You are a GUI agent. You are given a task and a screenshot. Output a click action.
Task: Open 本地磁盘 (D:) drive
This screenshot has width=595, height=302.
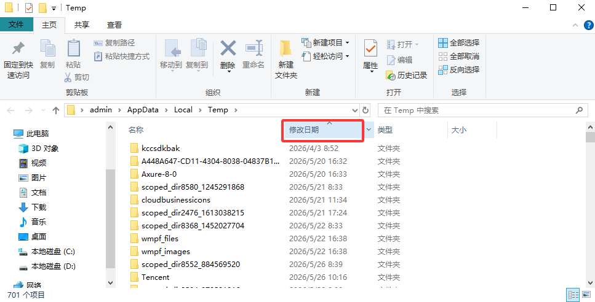[x=47, y=266]
